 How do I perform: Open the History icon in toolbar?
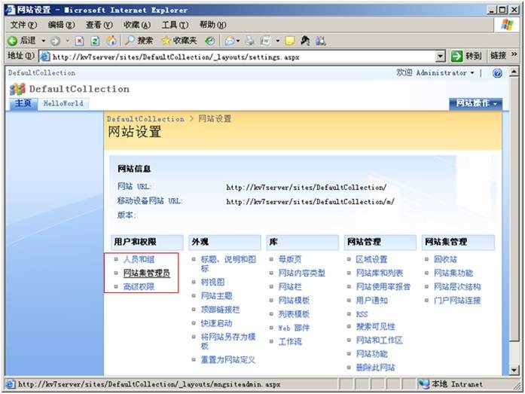(210, 41)
